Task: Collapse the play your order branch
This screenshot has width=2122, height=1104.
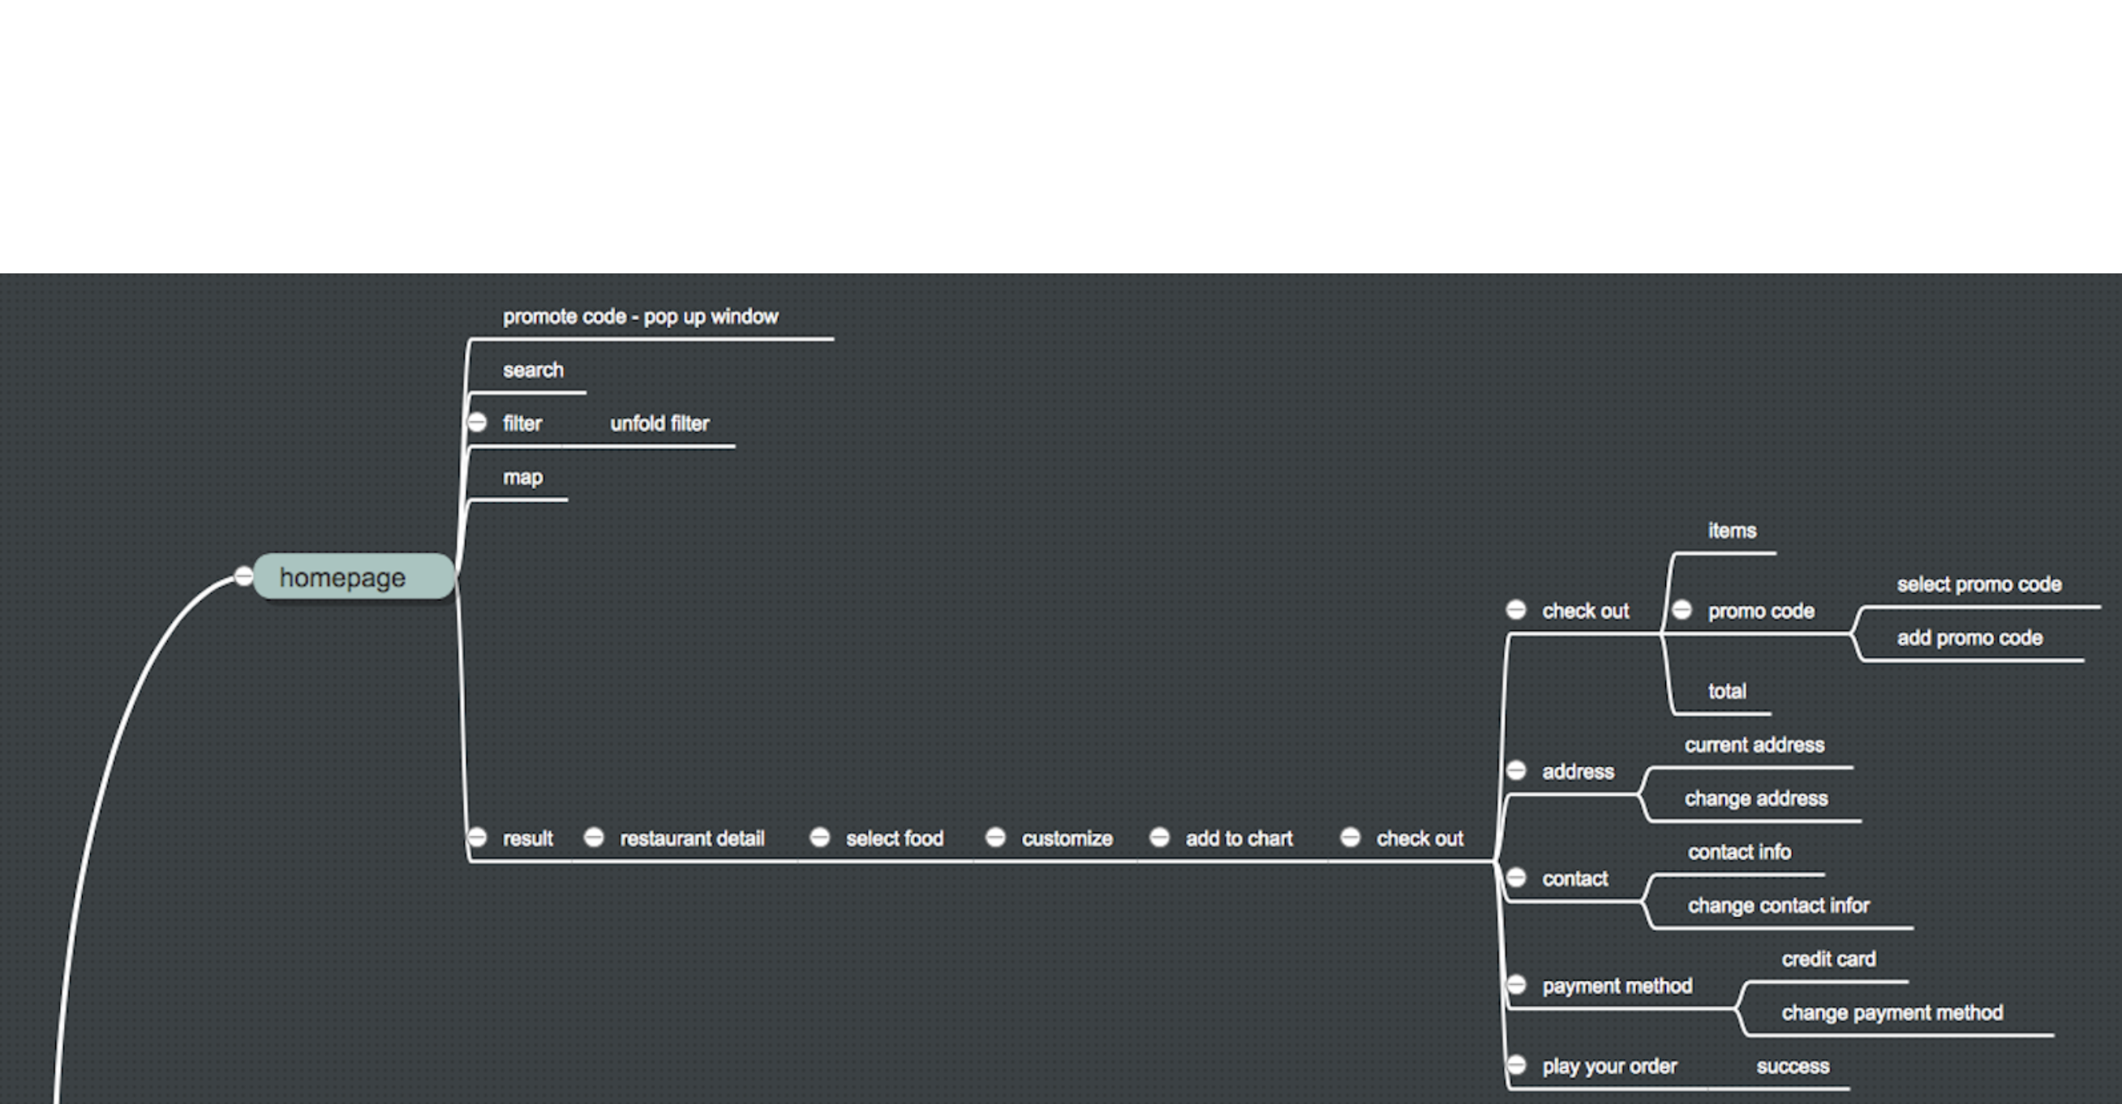Action: point(1516,1065)
